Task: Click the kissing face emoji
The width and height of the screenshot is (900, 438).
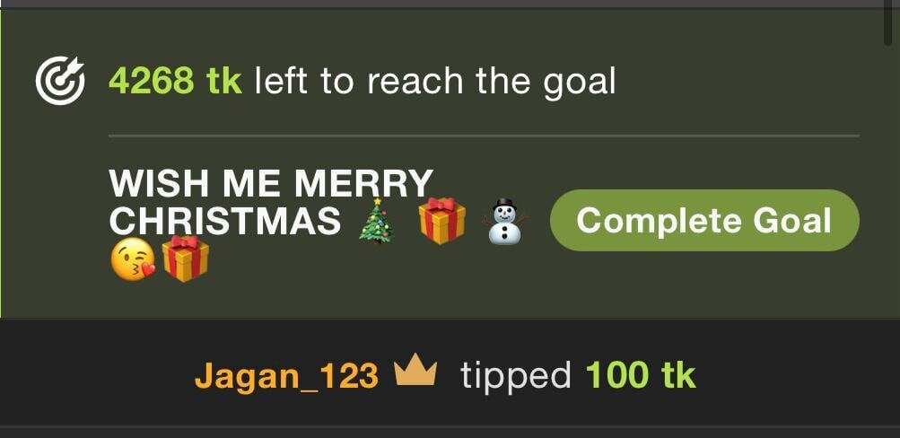Action: coord(132,258)
